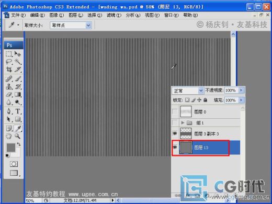Image resolution: width=272 pixels, height=204 pixels.
Task: Click the foreground color swatch
Action: pos(11,148)
